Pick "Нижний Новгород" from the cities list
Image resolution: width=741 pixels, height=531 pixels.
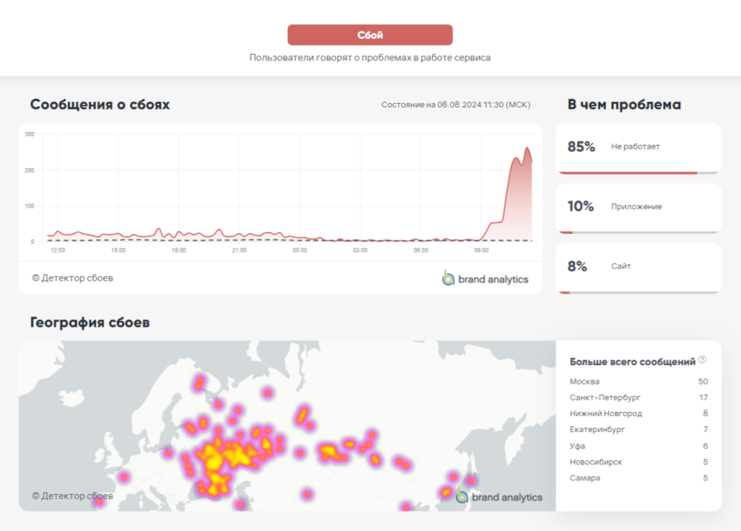pos(606,414)
